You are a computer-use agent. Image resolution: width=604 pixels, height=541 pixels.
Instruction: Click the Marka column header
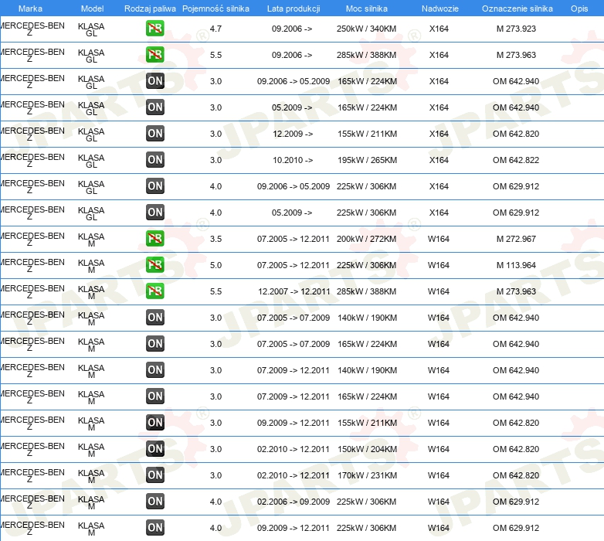[30, 9]
